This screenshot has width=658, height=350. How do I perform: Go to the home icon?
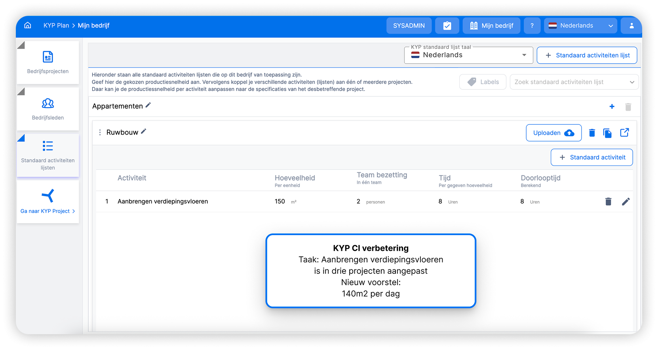tap(28, 25)
